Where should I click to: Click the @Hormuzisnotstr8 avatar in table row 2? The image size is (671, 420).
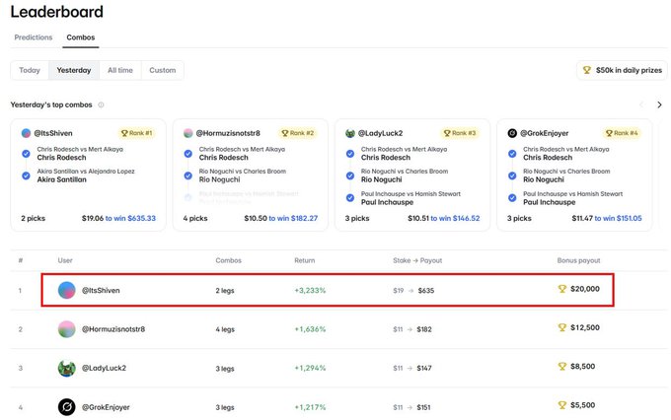[x=67, y=329]
